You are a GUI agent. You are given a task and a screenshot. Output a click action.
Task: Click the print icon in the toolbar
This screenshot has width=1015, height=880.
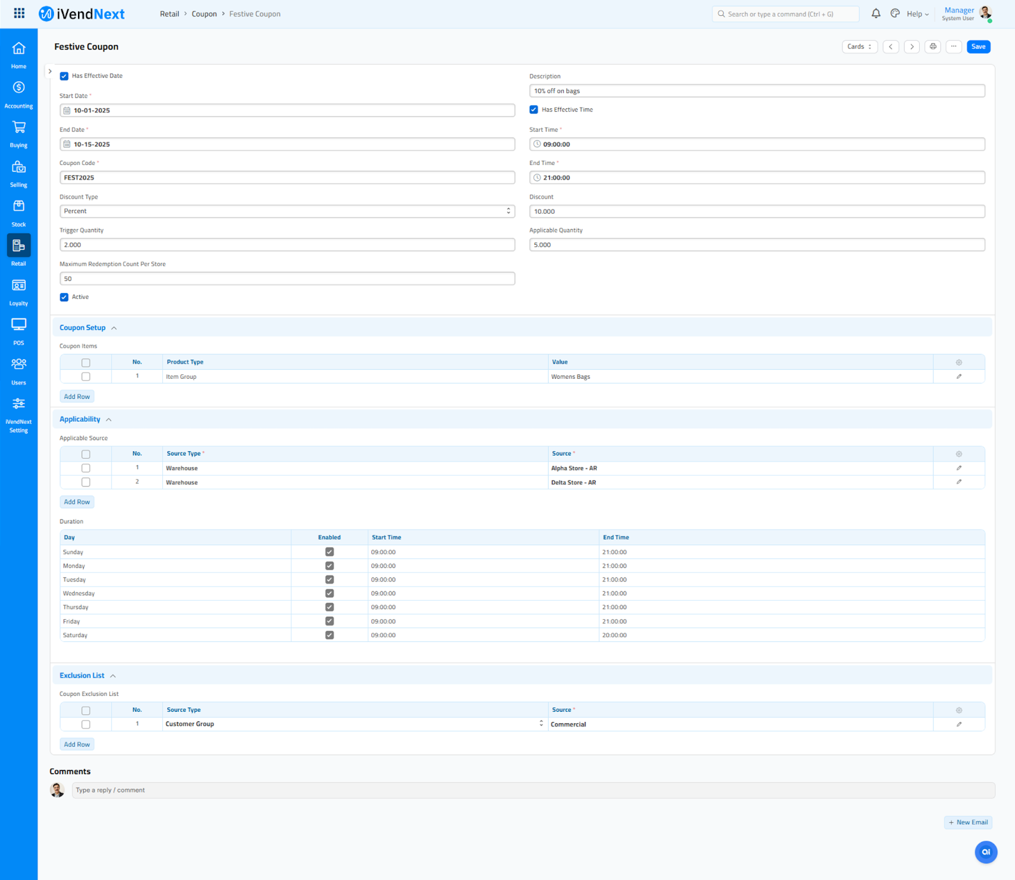[933, 46]
